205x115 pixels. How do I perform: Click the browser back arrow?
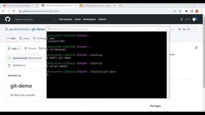[x=4, y=11]
